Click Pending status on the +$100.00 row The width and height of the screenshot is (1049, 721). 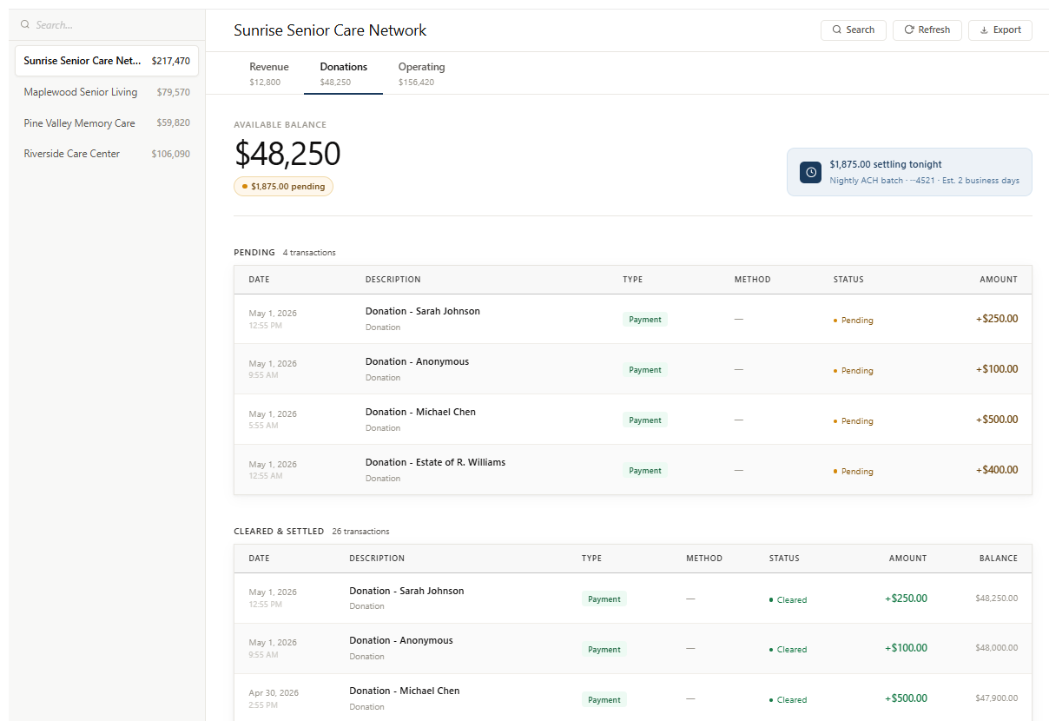point(854,371)
